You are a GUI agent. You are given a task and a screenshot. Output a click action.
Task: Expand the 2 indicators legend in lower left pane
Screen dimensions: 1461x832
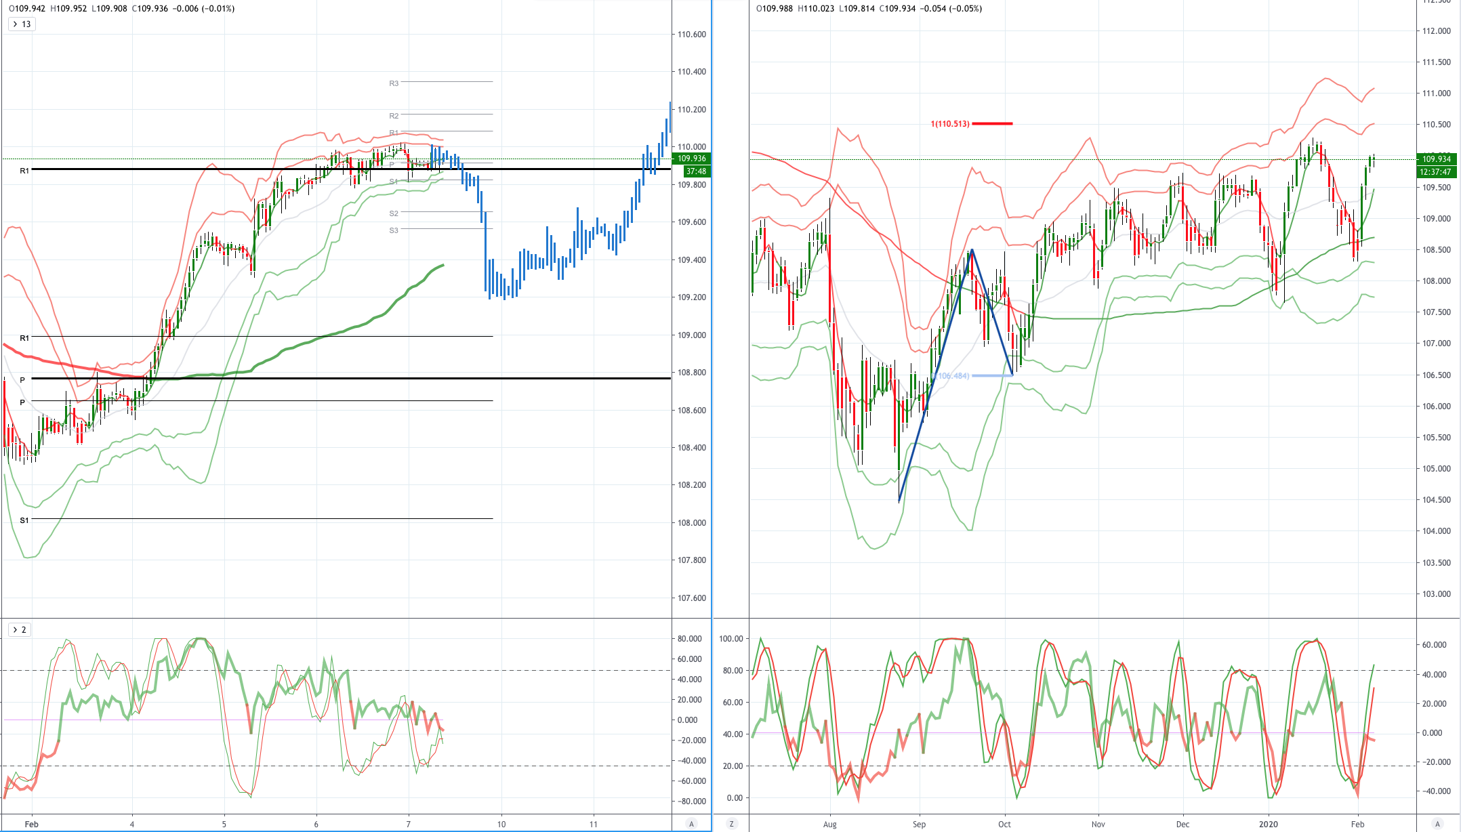point(19,629)
